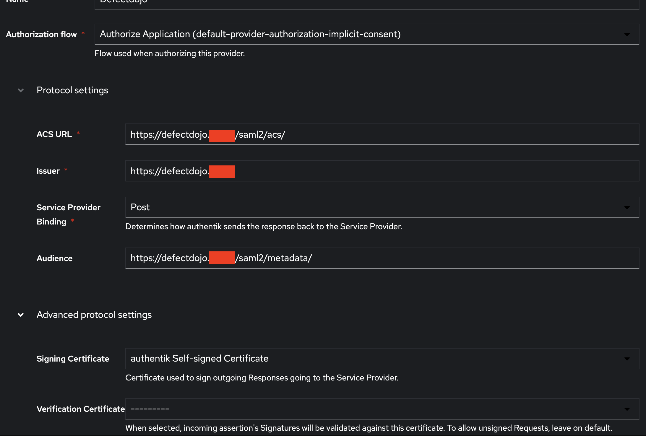Click the 'Audience' label
This screenshot has height=436, width=646.
(x=55, y=258)
